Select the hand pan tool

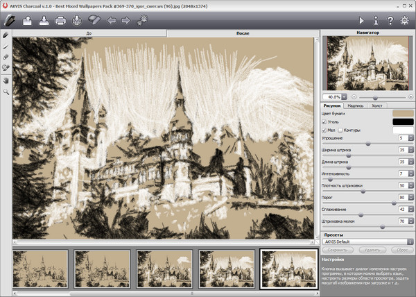click(x=6, y=80)
